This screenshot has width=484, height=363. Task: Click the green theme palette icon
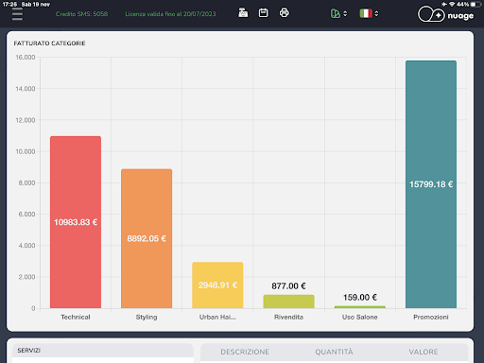tap(336, 13)
